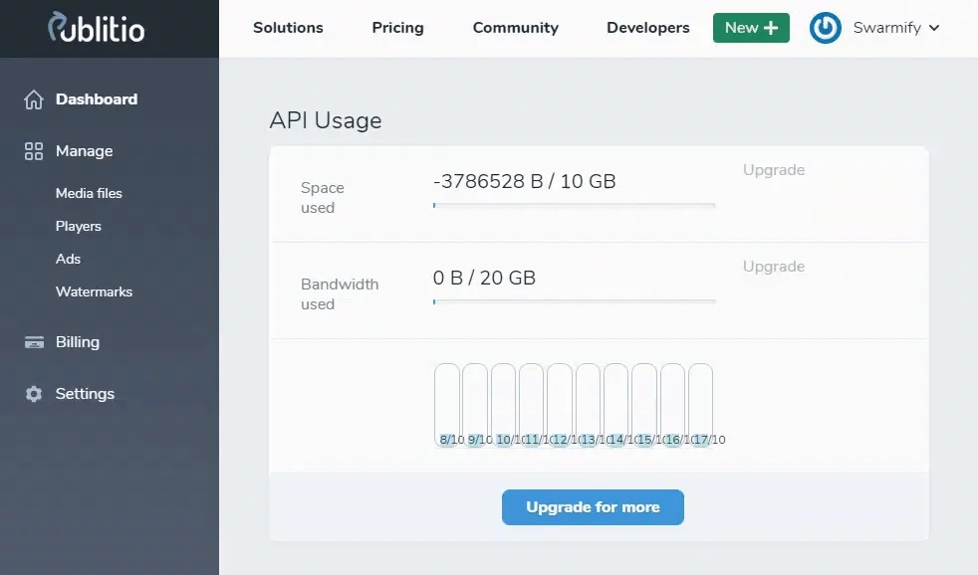Go to the Community menu item
Viewport: 978px width, 575px height.
pyautogui.click(x=514, y=28)
